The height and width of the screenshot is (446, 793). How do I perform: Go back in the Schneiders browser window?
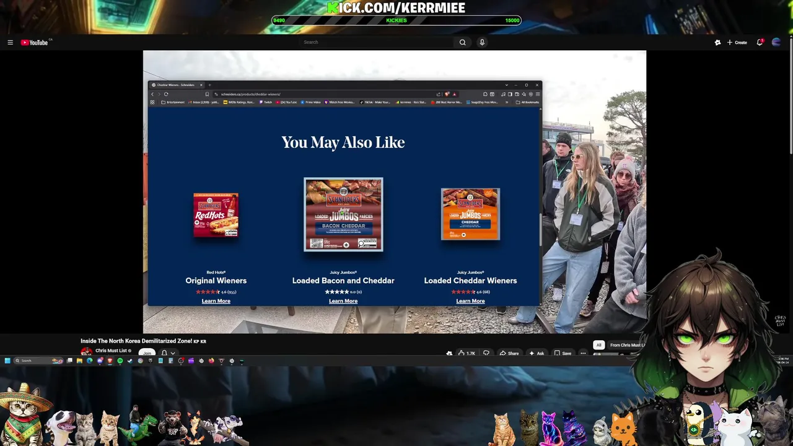[152, 94]
